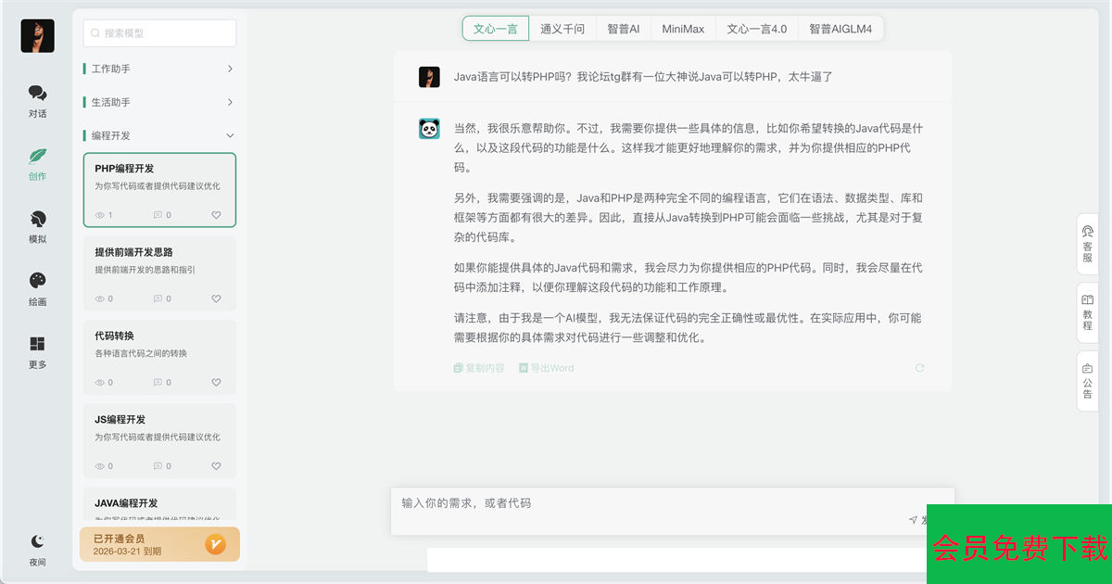Switch to the MiniMax model tab
The height and width of the screenshot is (584, 1112).
pyautogui.click(x=683, y=29)
